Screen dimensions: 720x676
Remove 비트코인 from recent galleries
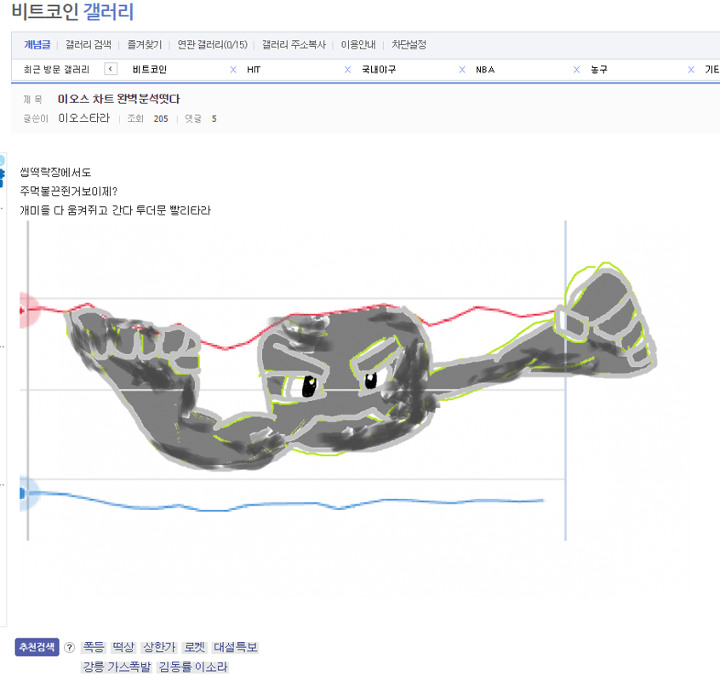pyautogui.click(x=233, y=70)
